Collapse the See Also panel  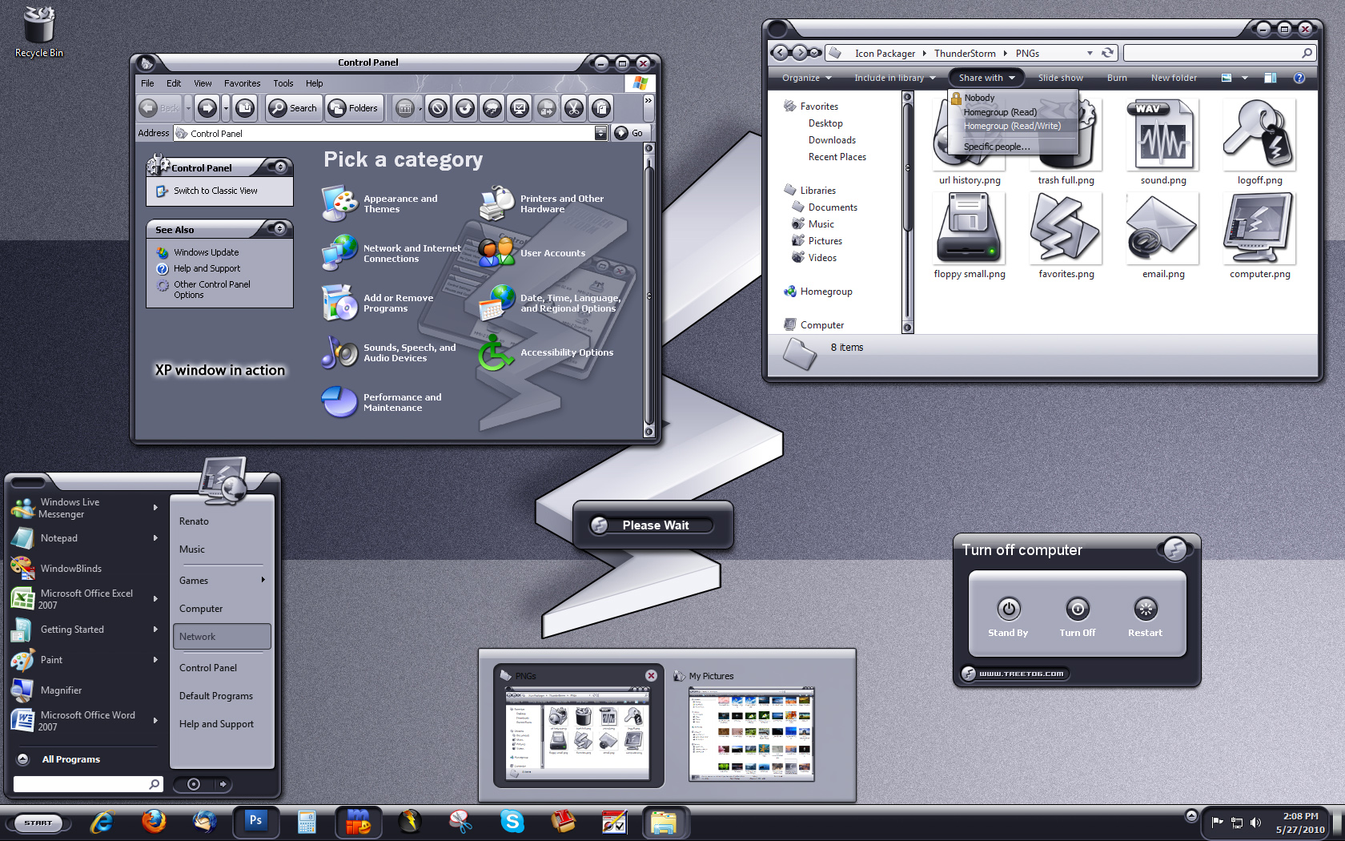pos(279,229)
